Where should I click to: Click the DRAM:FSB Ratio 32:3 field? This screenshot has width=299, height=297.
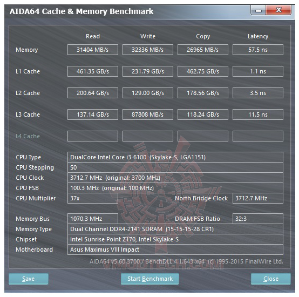coord(258,219)
